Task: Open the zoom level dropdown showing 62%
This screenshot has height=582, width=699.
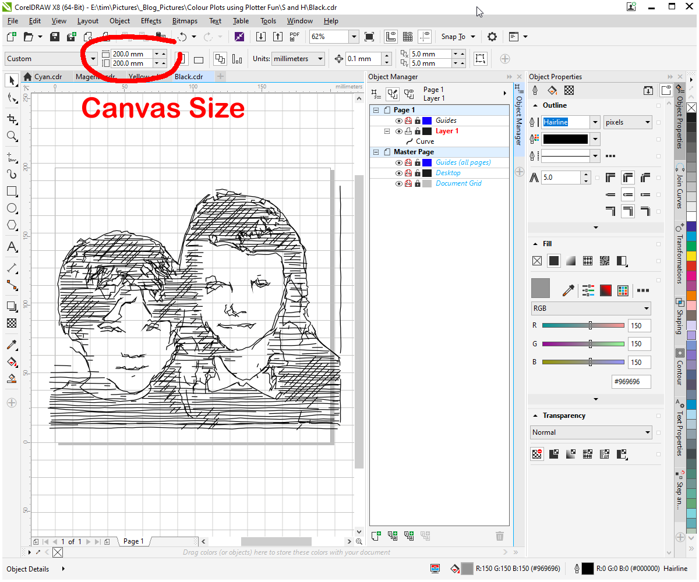Action: [x=354, y=36]
